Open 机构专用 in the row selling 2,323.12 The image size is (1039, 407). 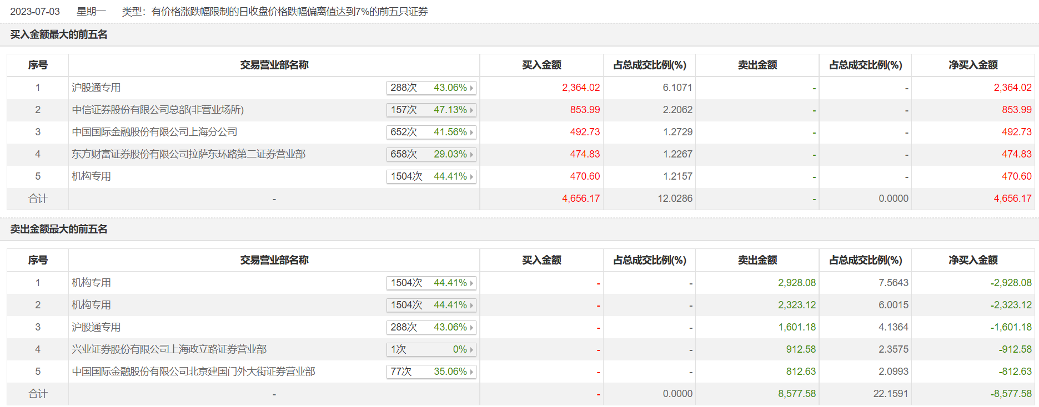pyautogui.click(x=91, y=305)
